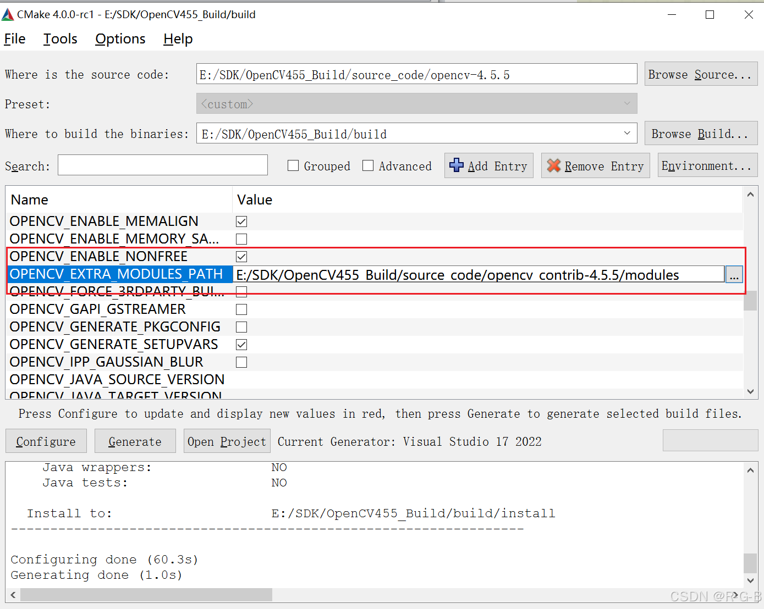
Task: Uncheck OPENCV_GENERATE_SETUPVARS checkbox
Action: (x=241, y=345)
